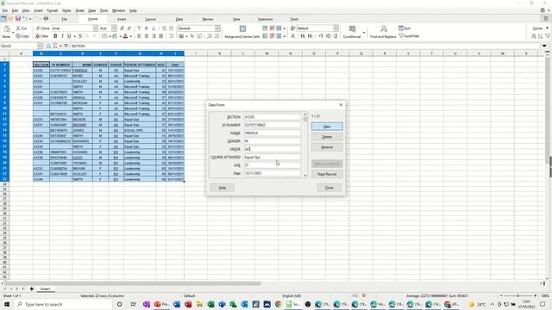The width and height of the screenshot is (552, 310).
Task: Open the ribbon hamburger menu icon
Action: (x=546, y=19)
